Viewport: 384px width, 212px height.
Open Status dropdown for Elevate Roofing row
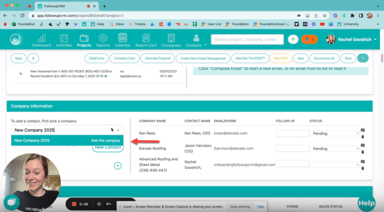(334, 148)
